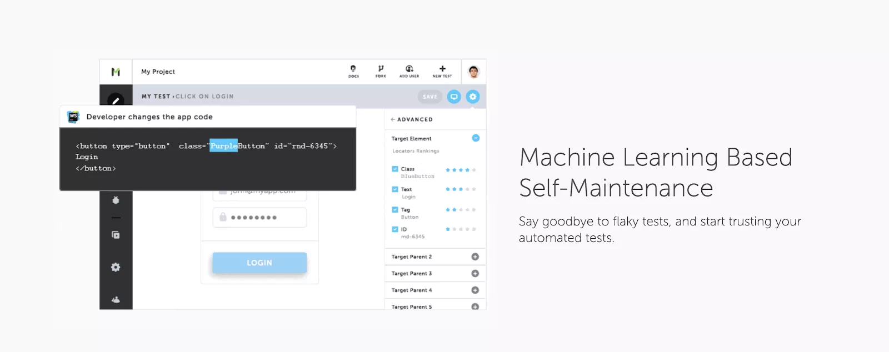Image resolution: width=889 pixels, height=352 pixels.
Task: Disable the ID locator checkbox
Action: click(395, 229)
